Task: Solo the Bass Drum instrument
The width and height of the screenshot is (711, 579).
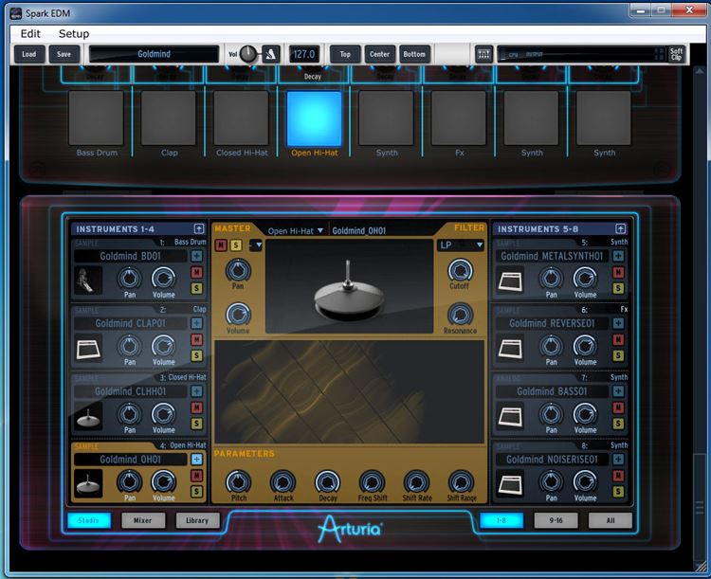Action: click(196, 288)
